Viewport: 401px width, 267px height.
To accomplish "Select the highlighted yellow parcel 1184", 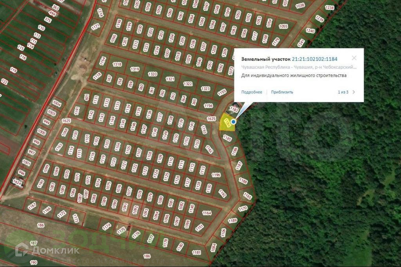I will click(227, 123).
